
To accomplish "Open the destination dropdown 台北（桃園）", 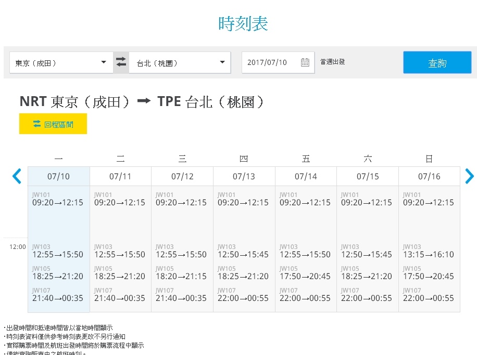I will [180, 62].
